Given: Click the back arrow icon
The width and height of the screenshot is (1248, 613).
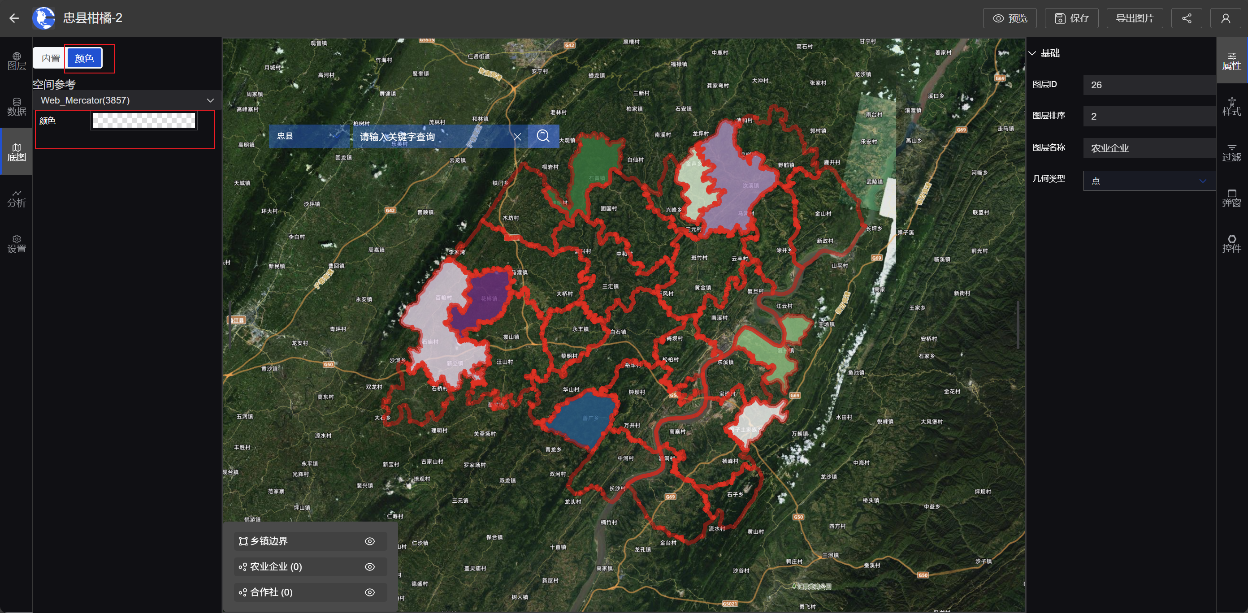Looking at the screenshot, I should tap(14, 18).
